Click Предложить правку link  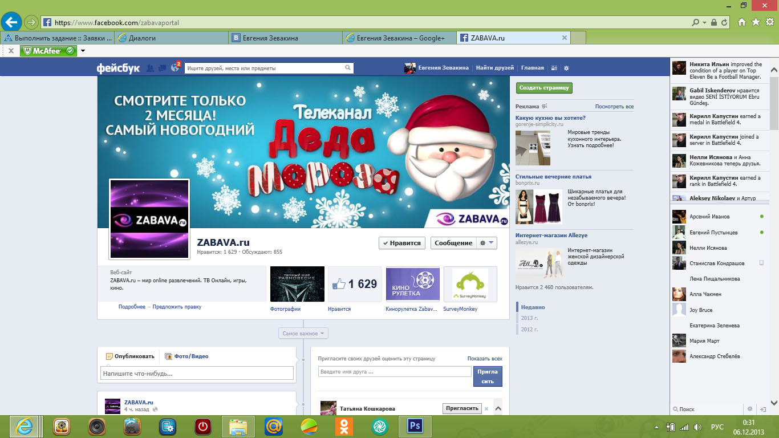point(177,307)
